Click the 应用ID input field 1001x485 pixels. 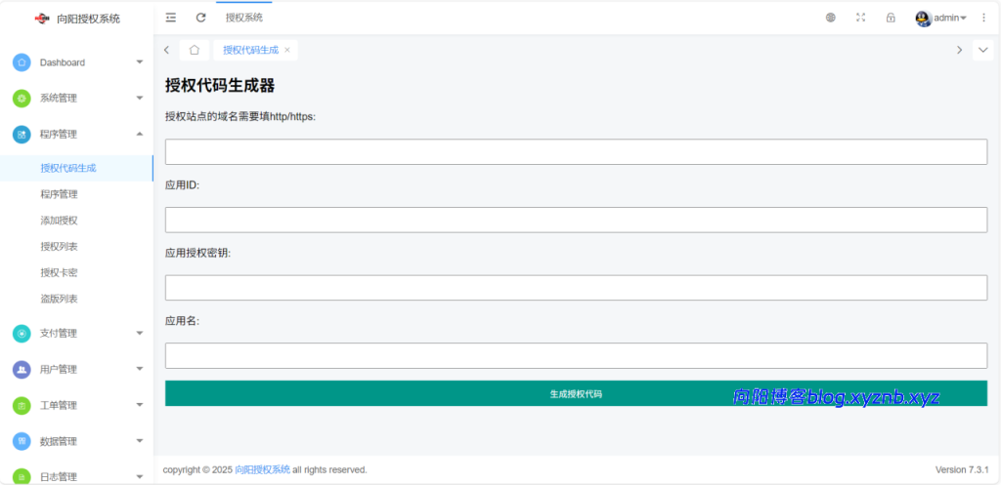[x=576, y=221]
